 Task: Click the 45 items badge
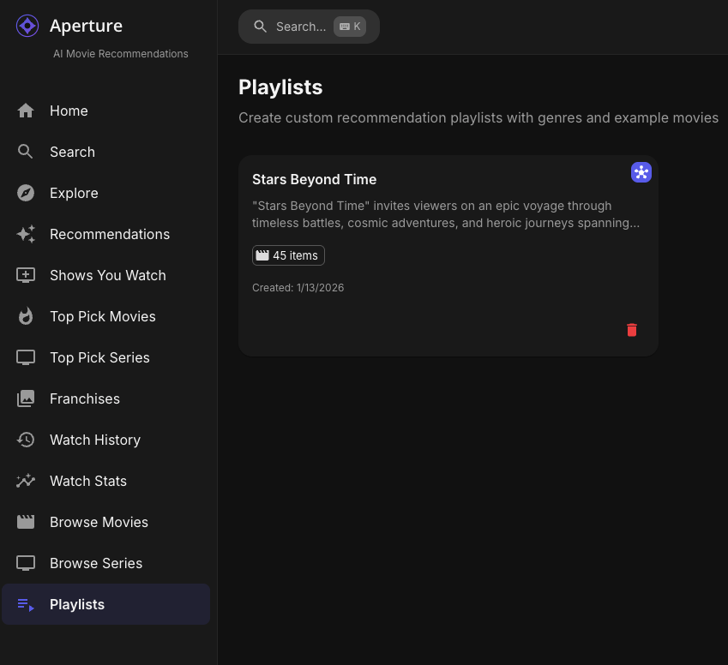(x=288, y=255)
